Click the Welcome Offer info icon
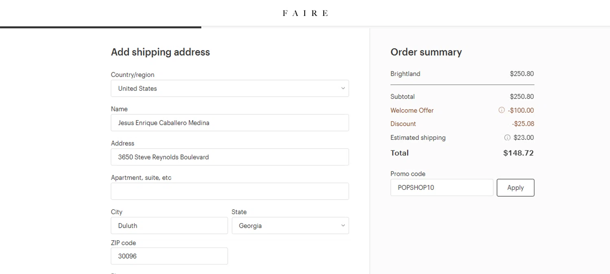The image size is (610, 274). pyautogui.click(x=501, y=110)
